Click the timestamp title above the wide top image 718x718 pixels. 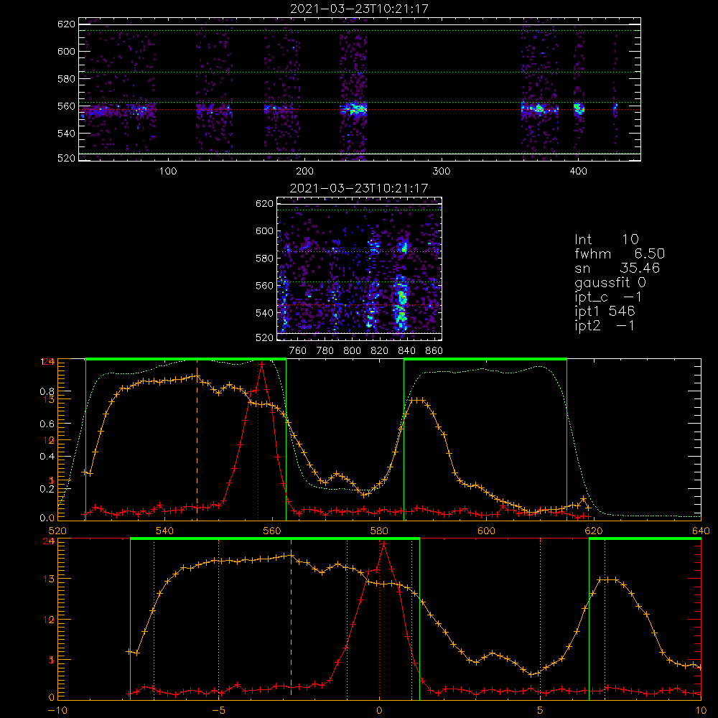[359, 8]
